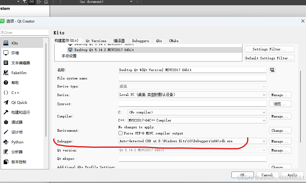This screenshot has width=306, height=183.
Task: Switch to the Debuggers tab
Action: coord(140,40)
